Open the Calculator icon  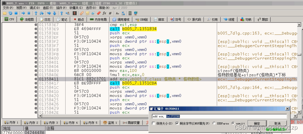[x=130, y=13]
